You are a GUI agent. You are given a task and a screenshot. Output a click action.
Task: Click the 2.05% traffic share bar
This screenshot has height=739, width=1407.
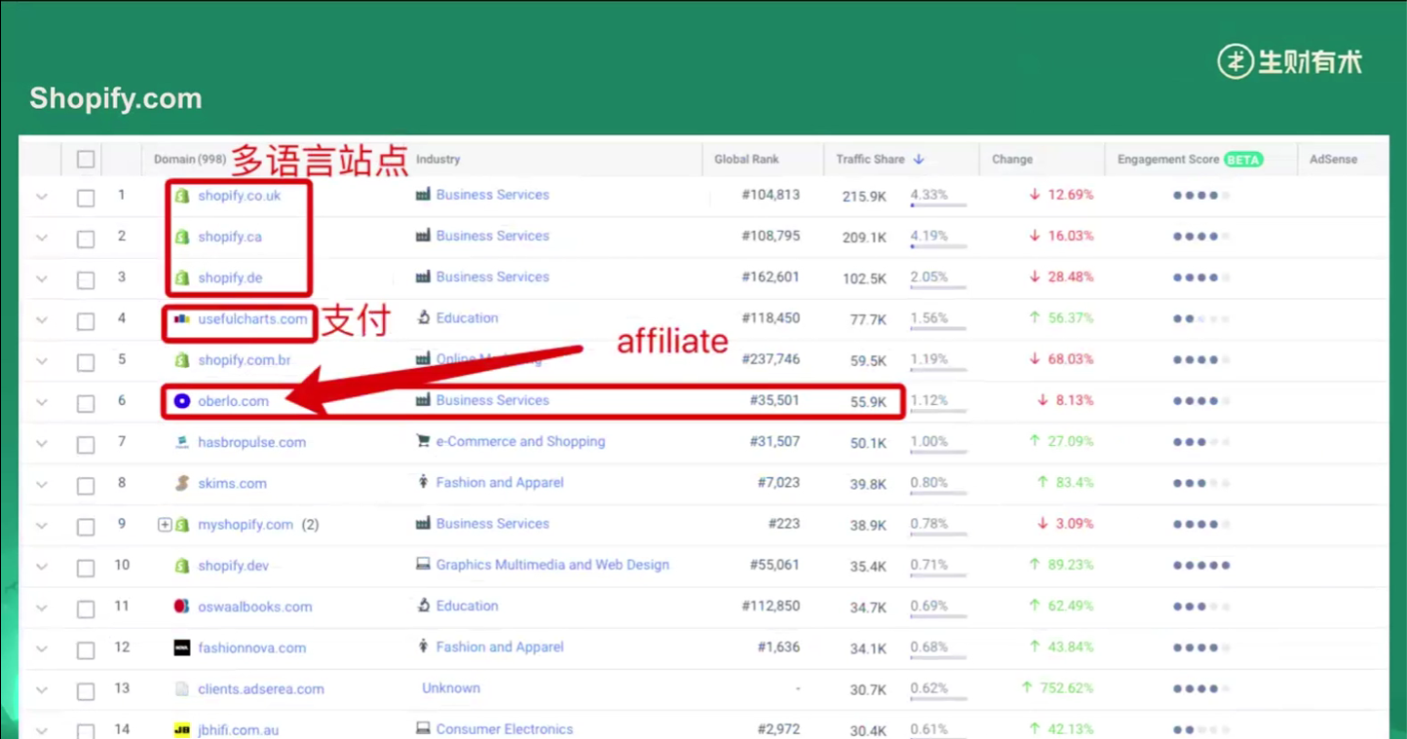(938, 287)
